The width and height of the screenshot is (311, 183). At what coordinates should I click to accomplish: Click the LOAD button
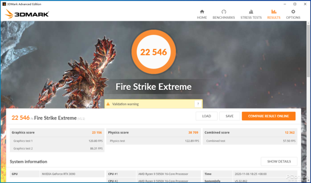[207, 116]
